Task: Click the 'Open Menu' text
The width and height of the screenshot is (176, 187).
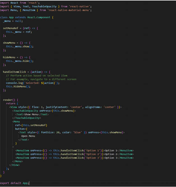Action: click(x=28, y=136)
